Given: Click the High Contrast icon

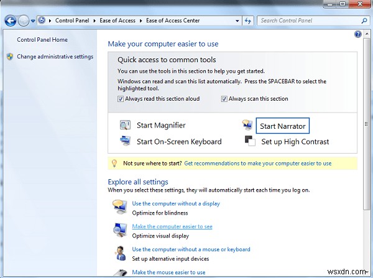Looking at the screenshot, I should (250, 141).
